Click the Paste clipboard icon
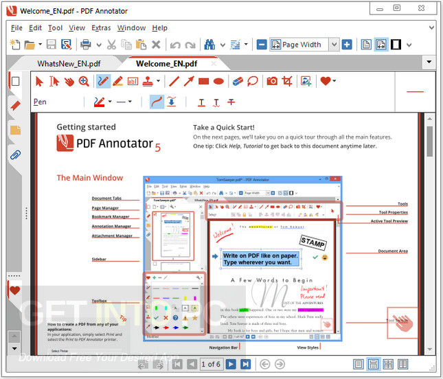443x379 pixels. (141, 45)
